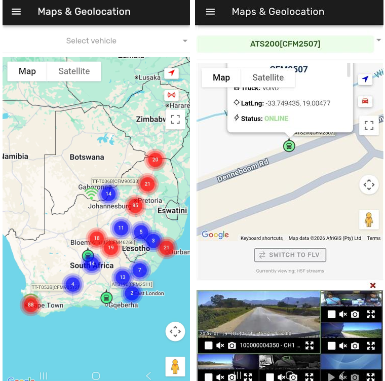385x381 pixels.
Task: Open blue cluster 5
Action: tap(141, 232)
